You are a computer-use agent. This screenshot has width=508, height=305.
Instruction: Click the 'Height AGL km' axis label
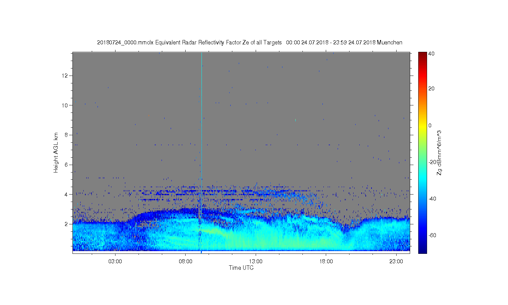[56, 152]
